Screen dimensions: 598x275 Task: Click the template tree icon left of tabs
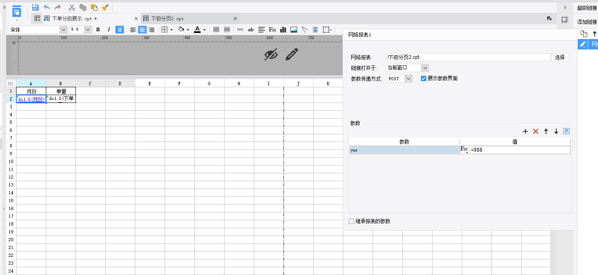coord(38,19)
